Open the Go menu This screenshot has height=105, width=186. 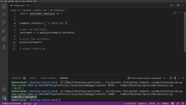20,1
